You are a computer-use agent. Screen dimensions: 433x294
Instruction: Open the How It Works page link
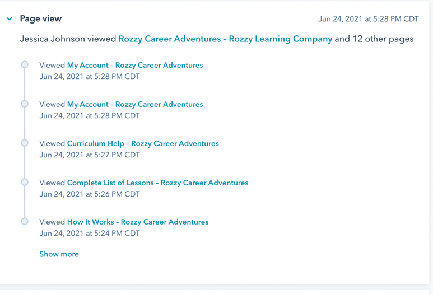coord(138,222)
